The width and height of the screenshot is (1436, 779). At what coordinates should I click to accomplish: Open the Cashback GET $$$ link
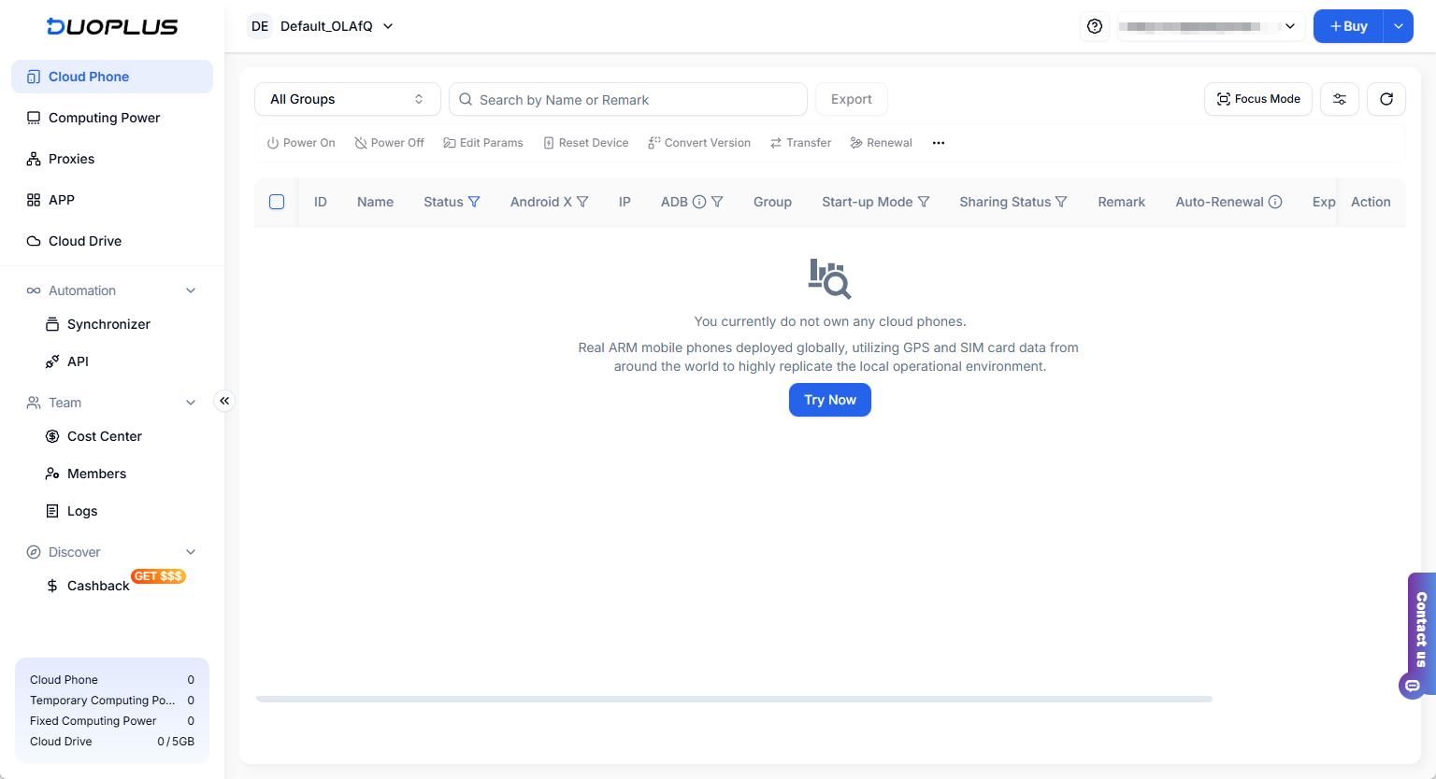(x=97, y=585)
